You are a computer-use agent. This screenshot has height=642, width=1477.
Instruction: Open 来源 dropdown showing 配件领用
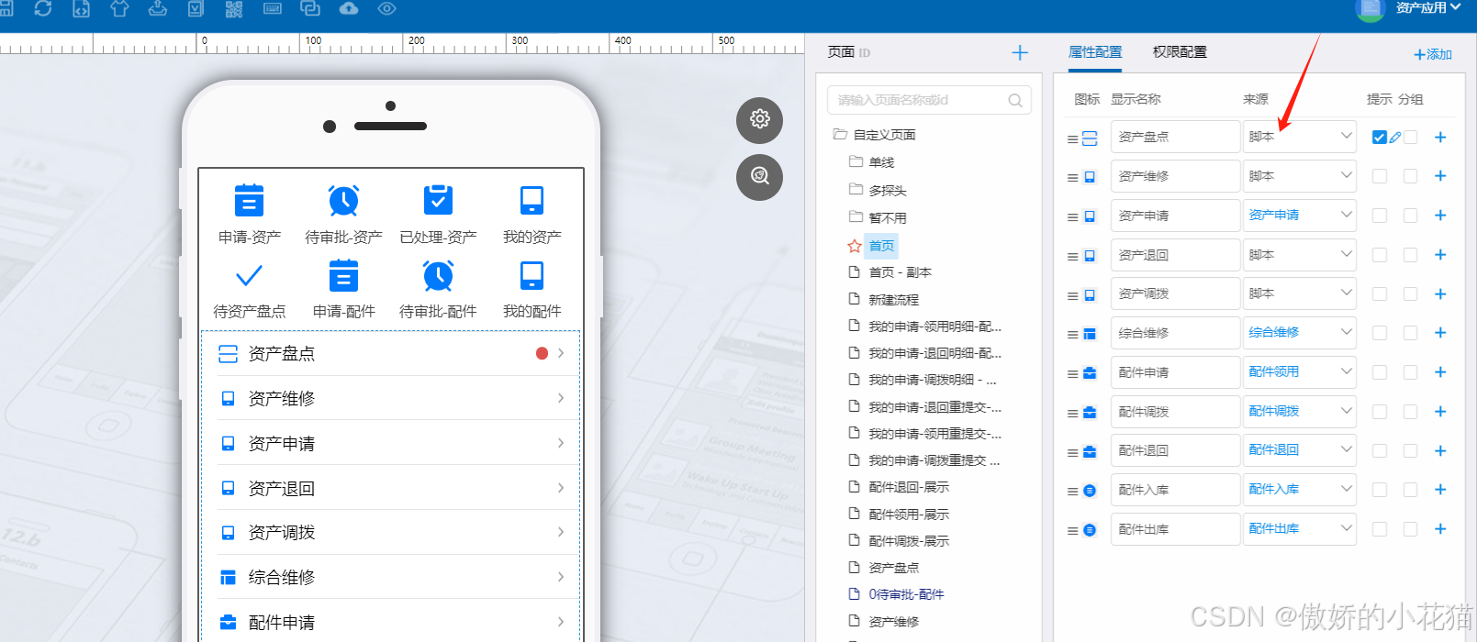coord(1300,372)
